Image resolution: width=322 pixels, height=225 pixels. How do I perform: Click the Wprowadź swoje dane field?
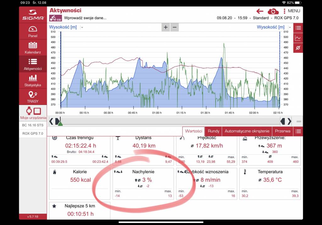85,18
